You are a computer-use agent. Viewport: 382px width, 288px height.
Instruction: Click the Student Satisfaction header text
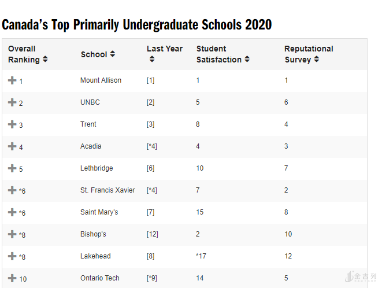click(x=218, y=54)
